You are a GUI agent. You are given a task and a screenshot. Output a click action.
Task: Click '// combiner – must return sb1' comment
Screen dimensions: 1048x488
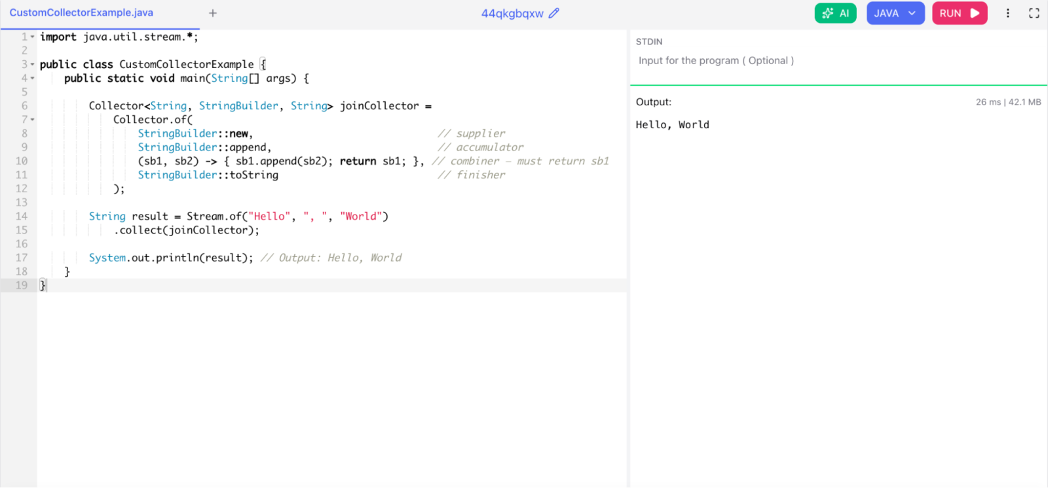520,161
